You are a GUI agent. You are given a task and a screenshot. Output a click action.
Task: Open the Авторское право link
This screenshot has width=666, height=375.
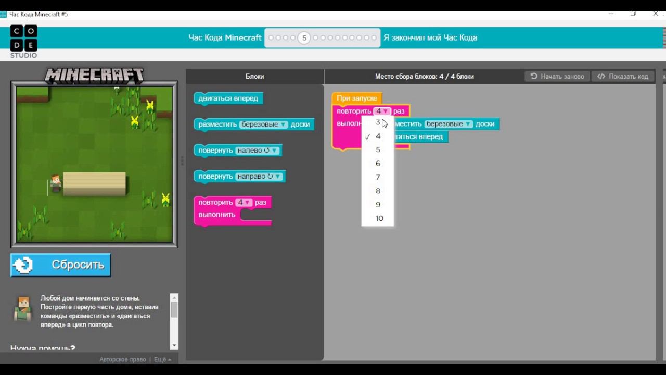click(123, 359)
